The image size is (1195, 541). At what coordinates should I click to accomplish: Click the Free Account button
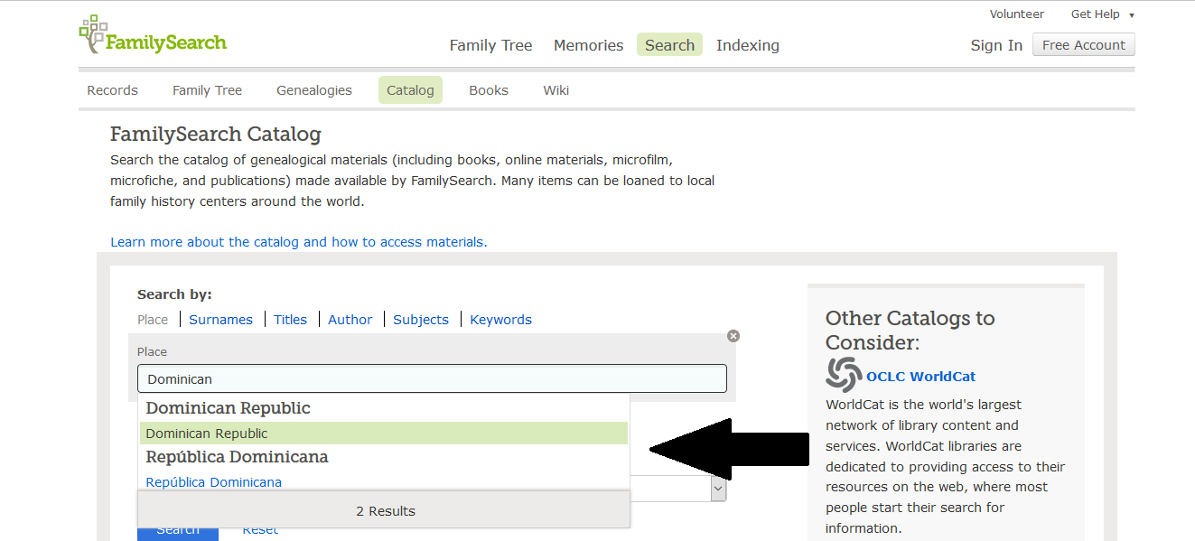pos(1084,45)
